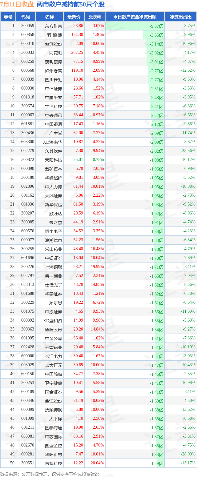
Task: Click 中信证券 stock name
Action: click(x=54, y=88)
